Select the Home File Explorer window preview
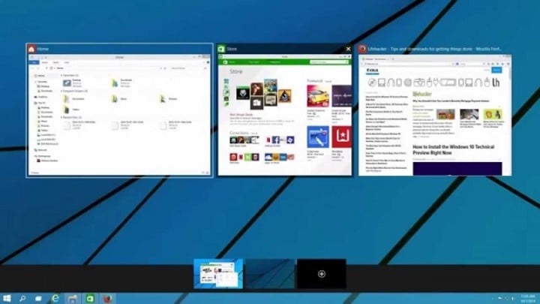This screenshot has height=304, width=540. [119, 115]
